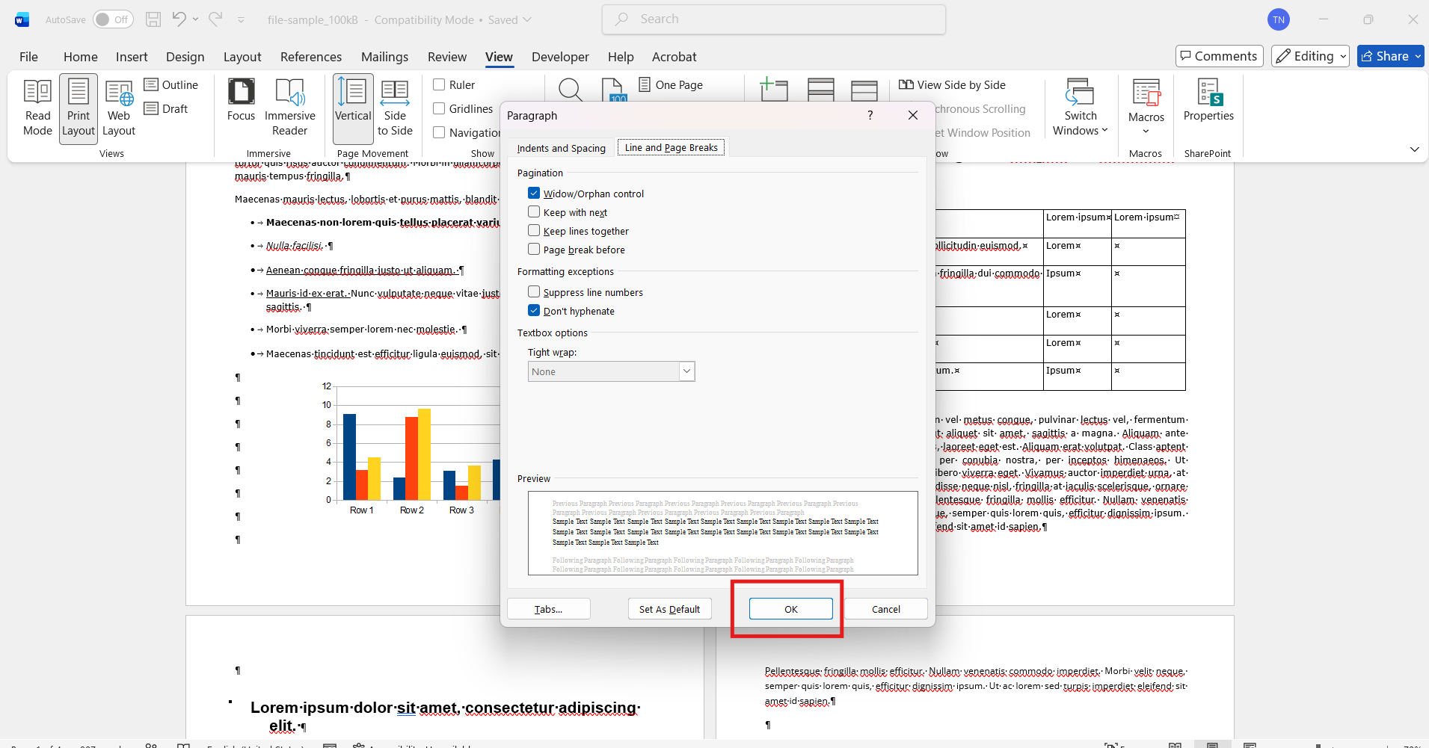Customize Quick Access Toolbar dropdown

tap(241, 20)
